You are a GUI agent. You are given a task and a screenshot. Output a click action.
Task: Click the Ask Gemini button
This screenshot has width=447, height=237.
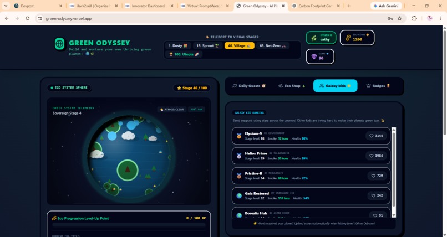coord(385,6)
